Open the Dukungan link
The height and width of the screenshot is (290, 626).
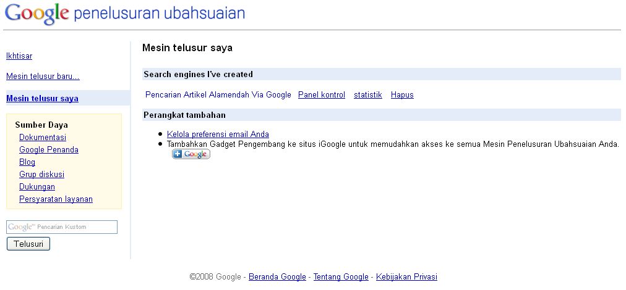tap(37, 186)
